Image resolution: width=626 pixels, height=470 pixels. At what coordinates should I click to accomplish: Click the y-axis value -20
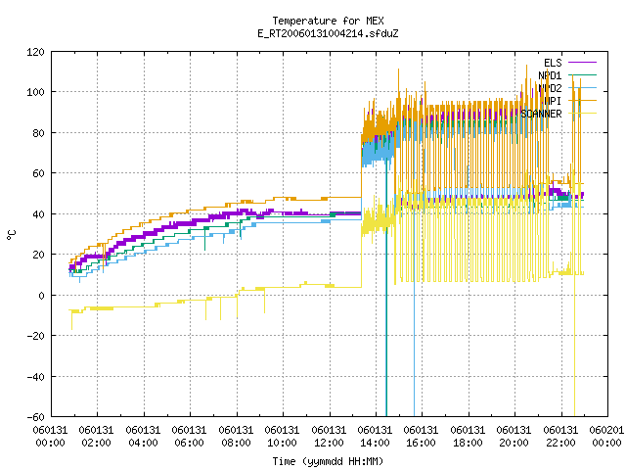[35, 336]
